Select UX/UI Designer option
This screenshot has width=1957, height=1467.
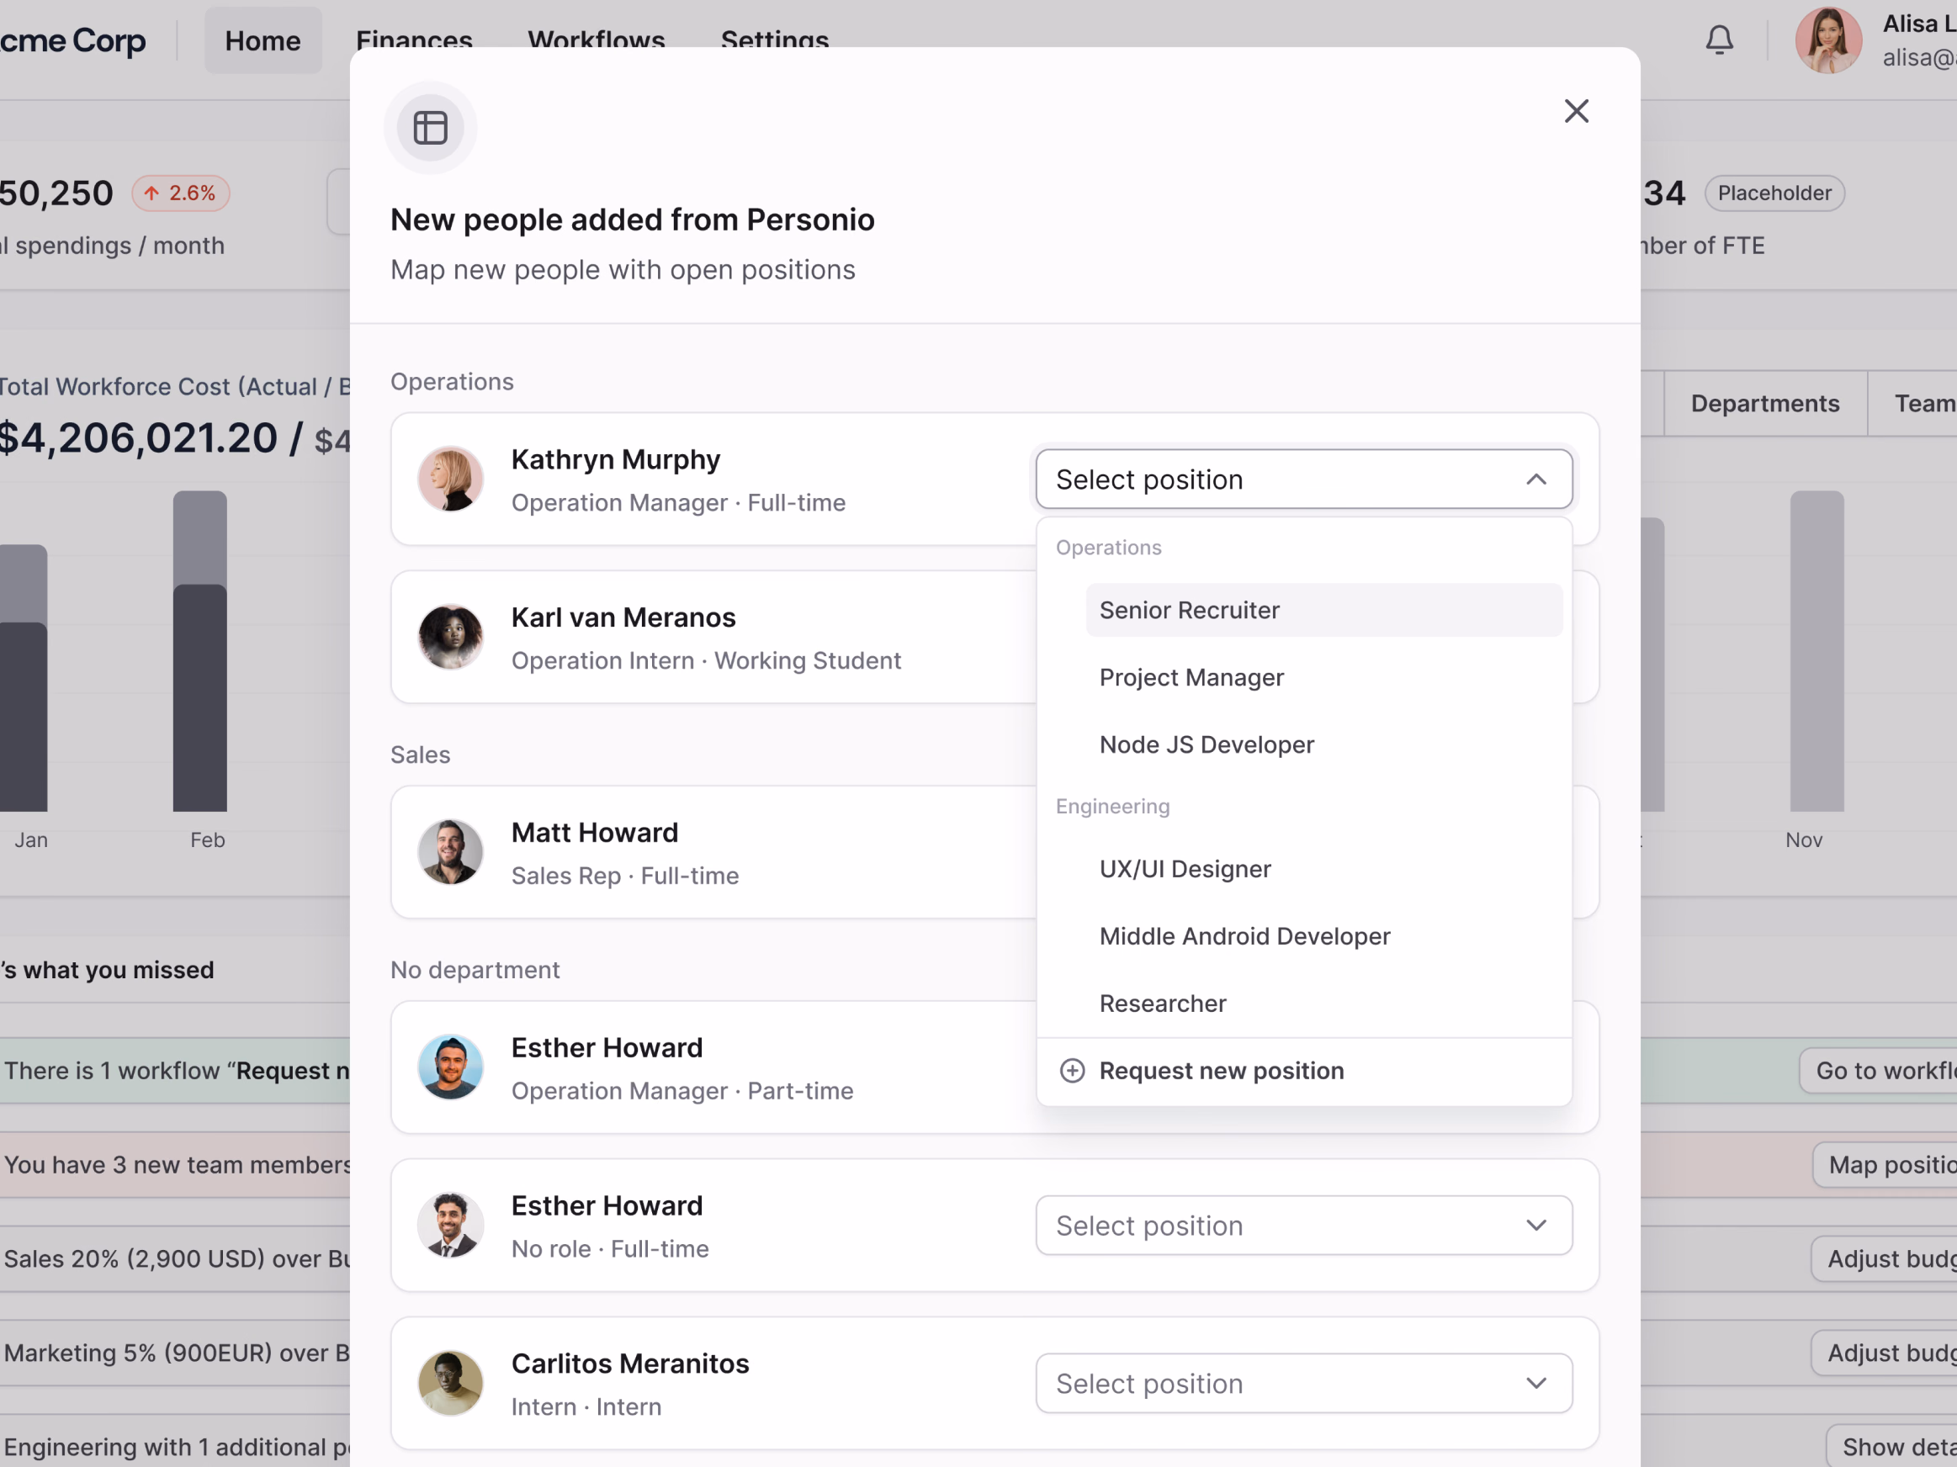1323,869
